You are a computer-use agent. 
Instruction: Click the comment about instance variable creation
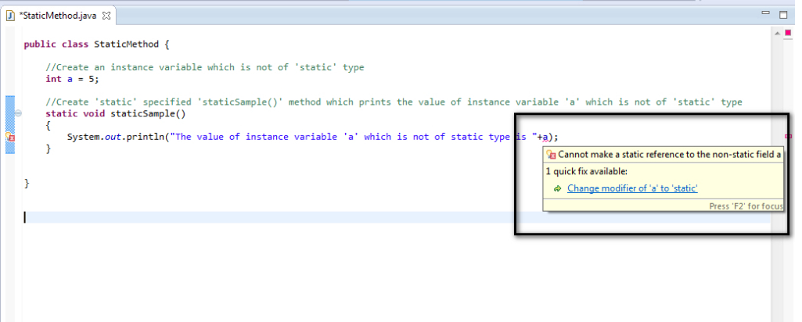204,67
